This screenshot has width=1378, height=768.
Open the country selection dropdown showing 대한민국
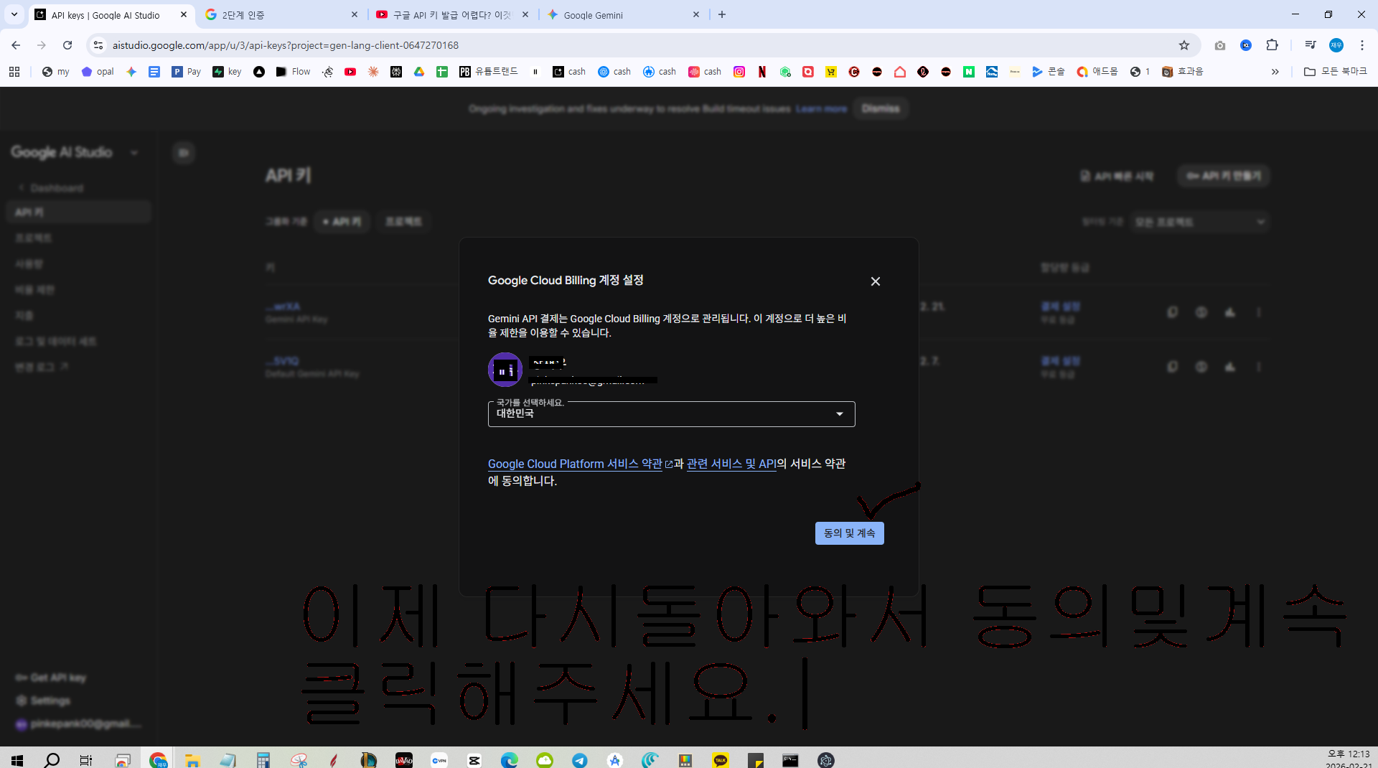pos(671,414)
